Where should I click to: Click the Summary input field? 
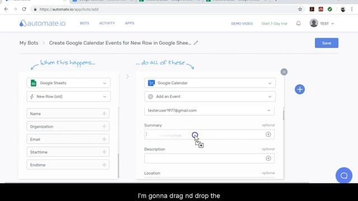209,135
